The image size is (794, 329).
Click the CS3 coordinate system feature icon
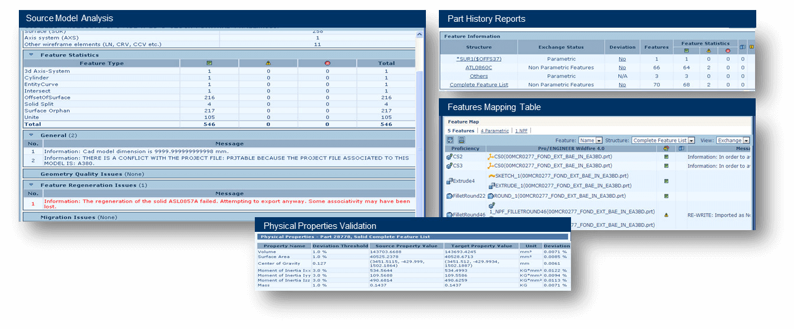(450, 165)
